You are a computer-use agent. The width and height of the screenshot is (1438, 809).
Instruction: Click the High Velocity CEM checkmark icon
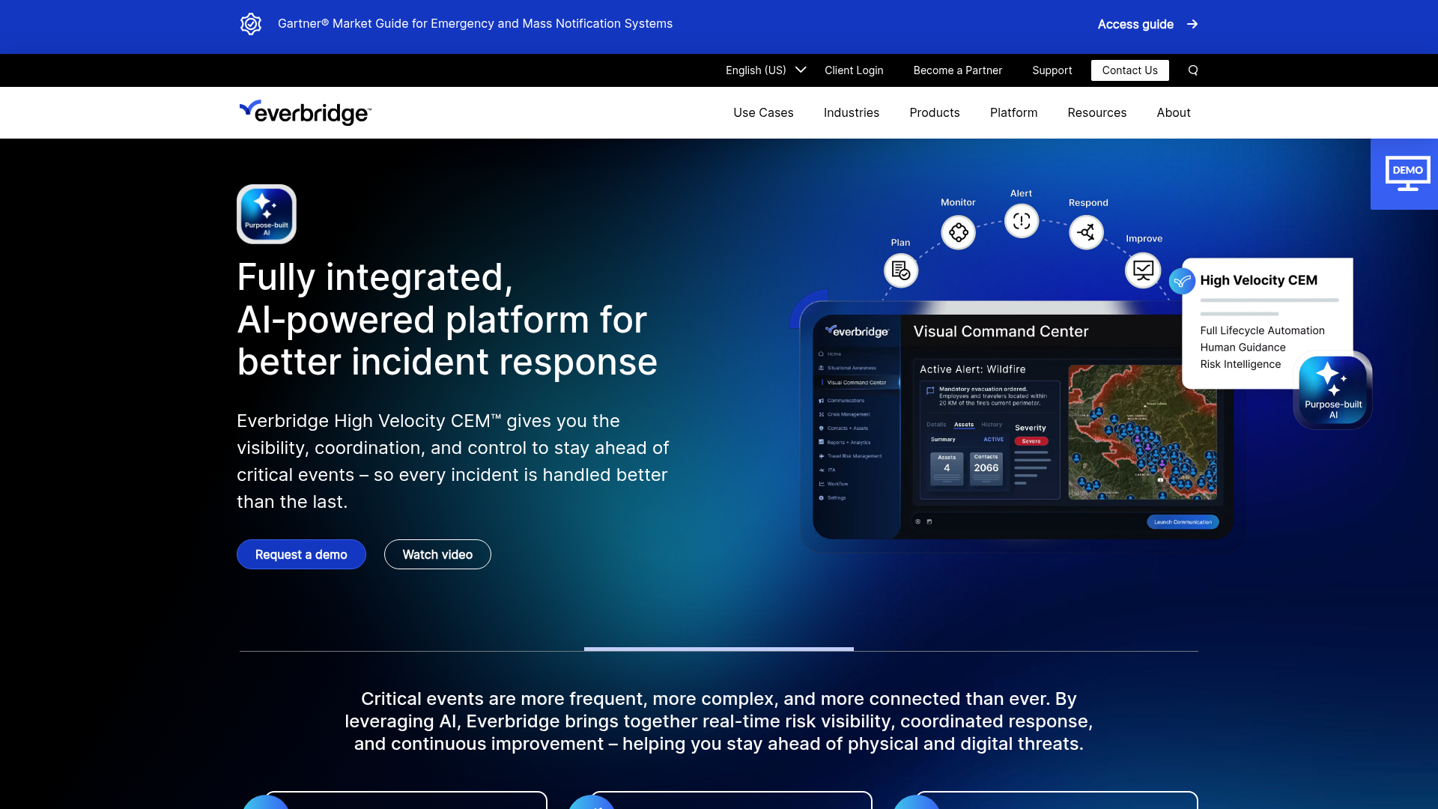[x=1182, y=282]
